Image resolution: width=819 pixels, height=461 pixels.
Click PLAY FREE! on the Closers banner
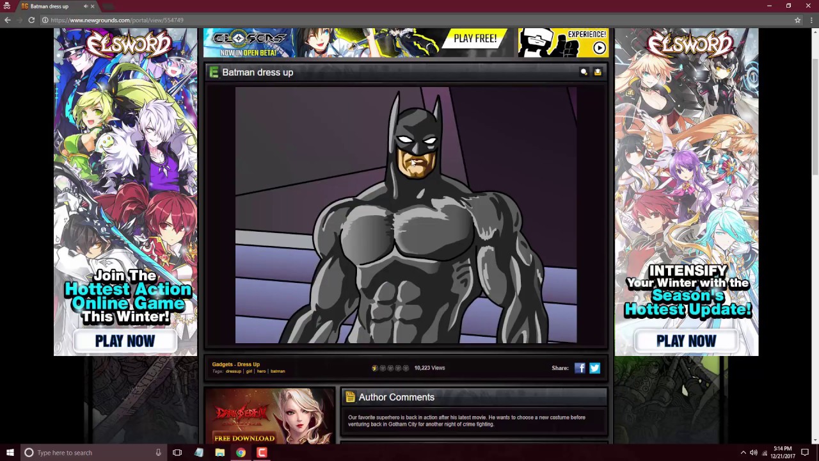[475, 38]
